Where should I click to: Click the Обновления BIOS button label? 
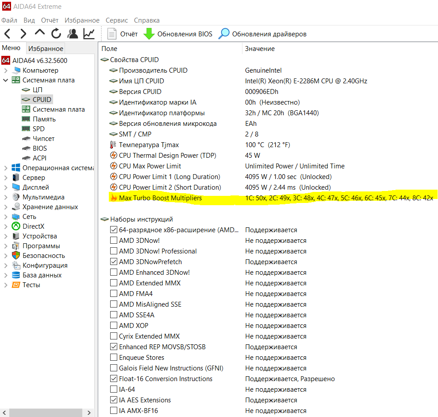click(x=184, y=34)
